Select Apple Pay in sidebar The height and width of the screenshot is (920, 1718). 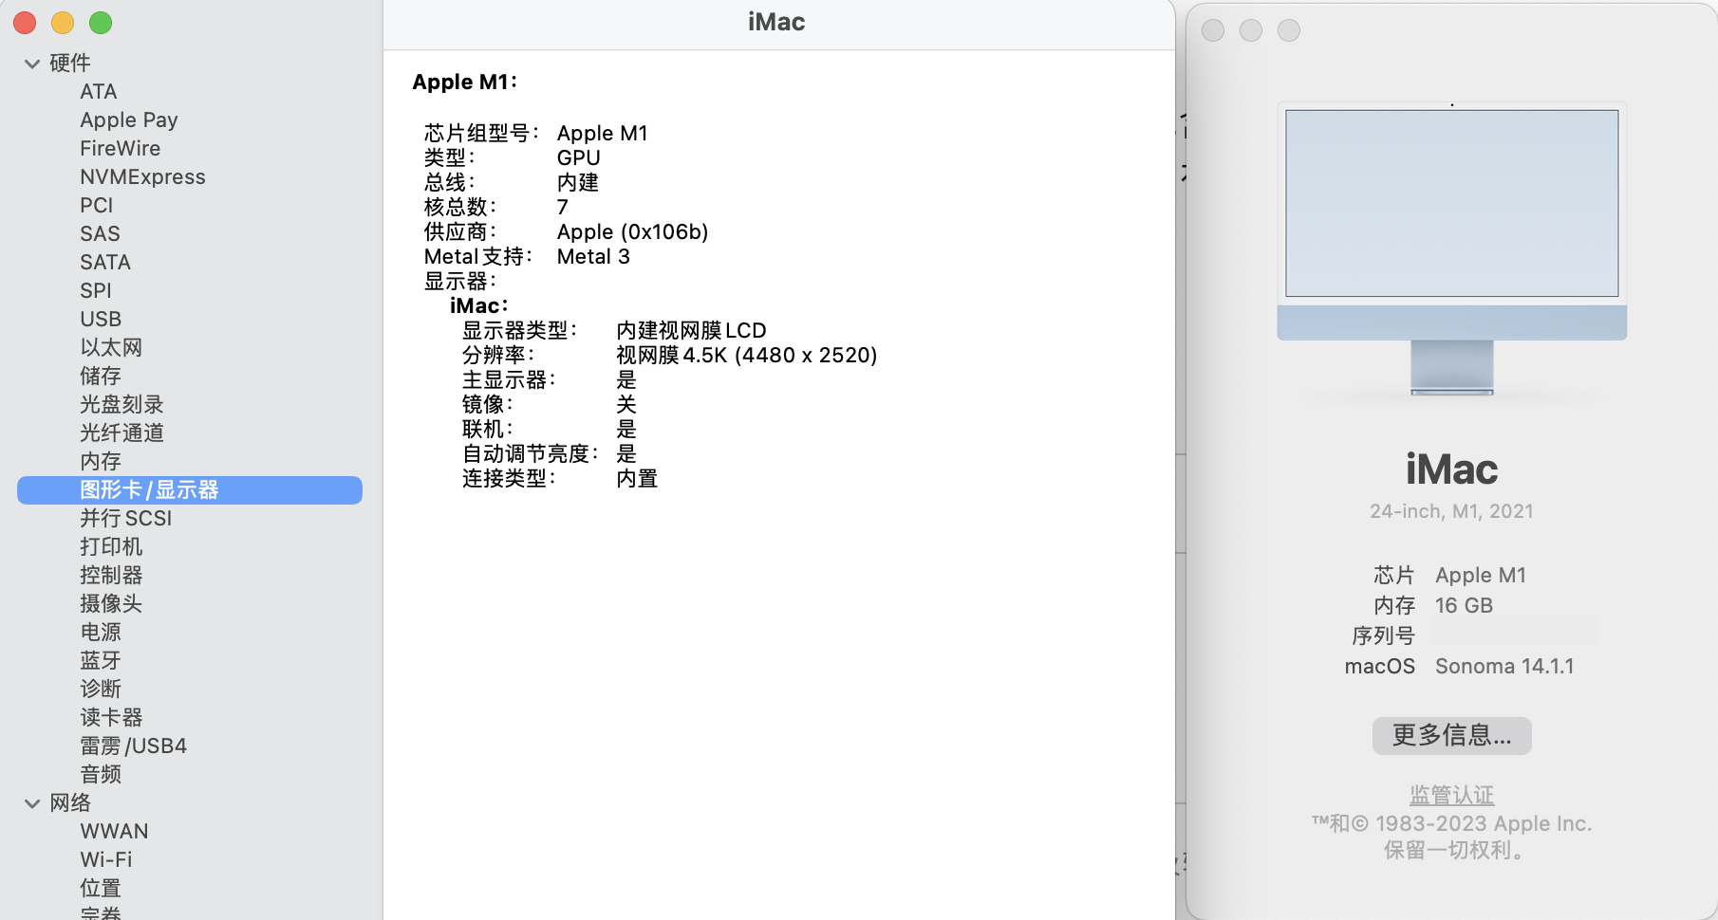(128, 120)
